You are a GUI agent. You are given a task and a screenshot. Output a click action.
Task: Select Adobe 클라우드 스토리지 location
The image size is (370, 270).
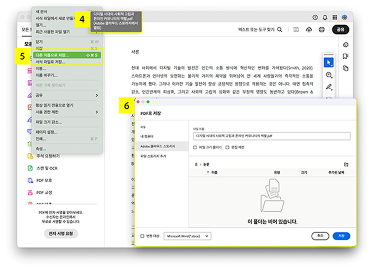[x=162, y=146]
